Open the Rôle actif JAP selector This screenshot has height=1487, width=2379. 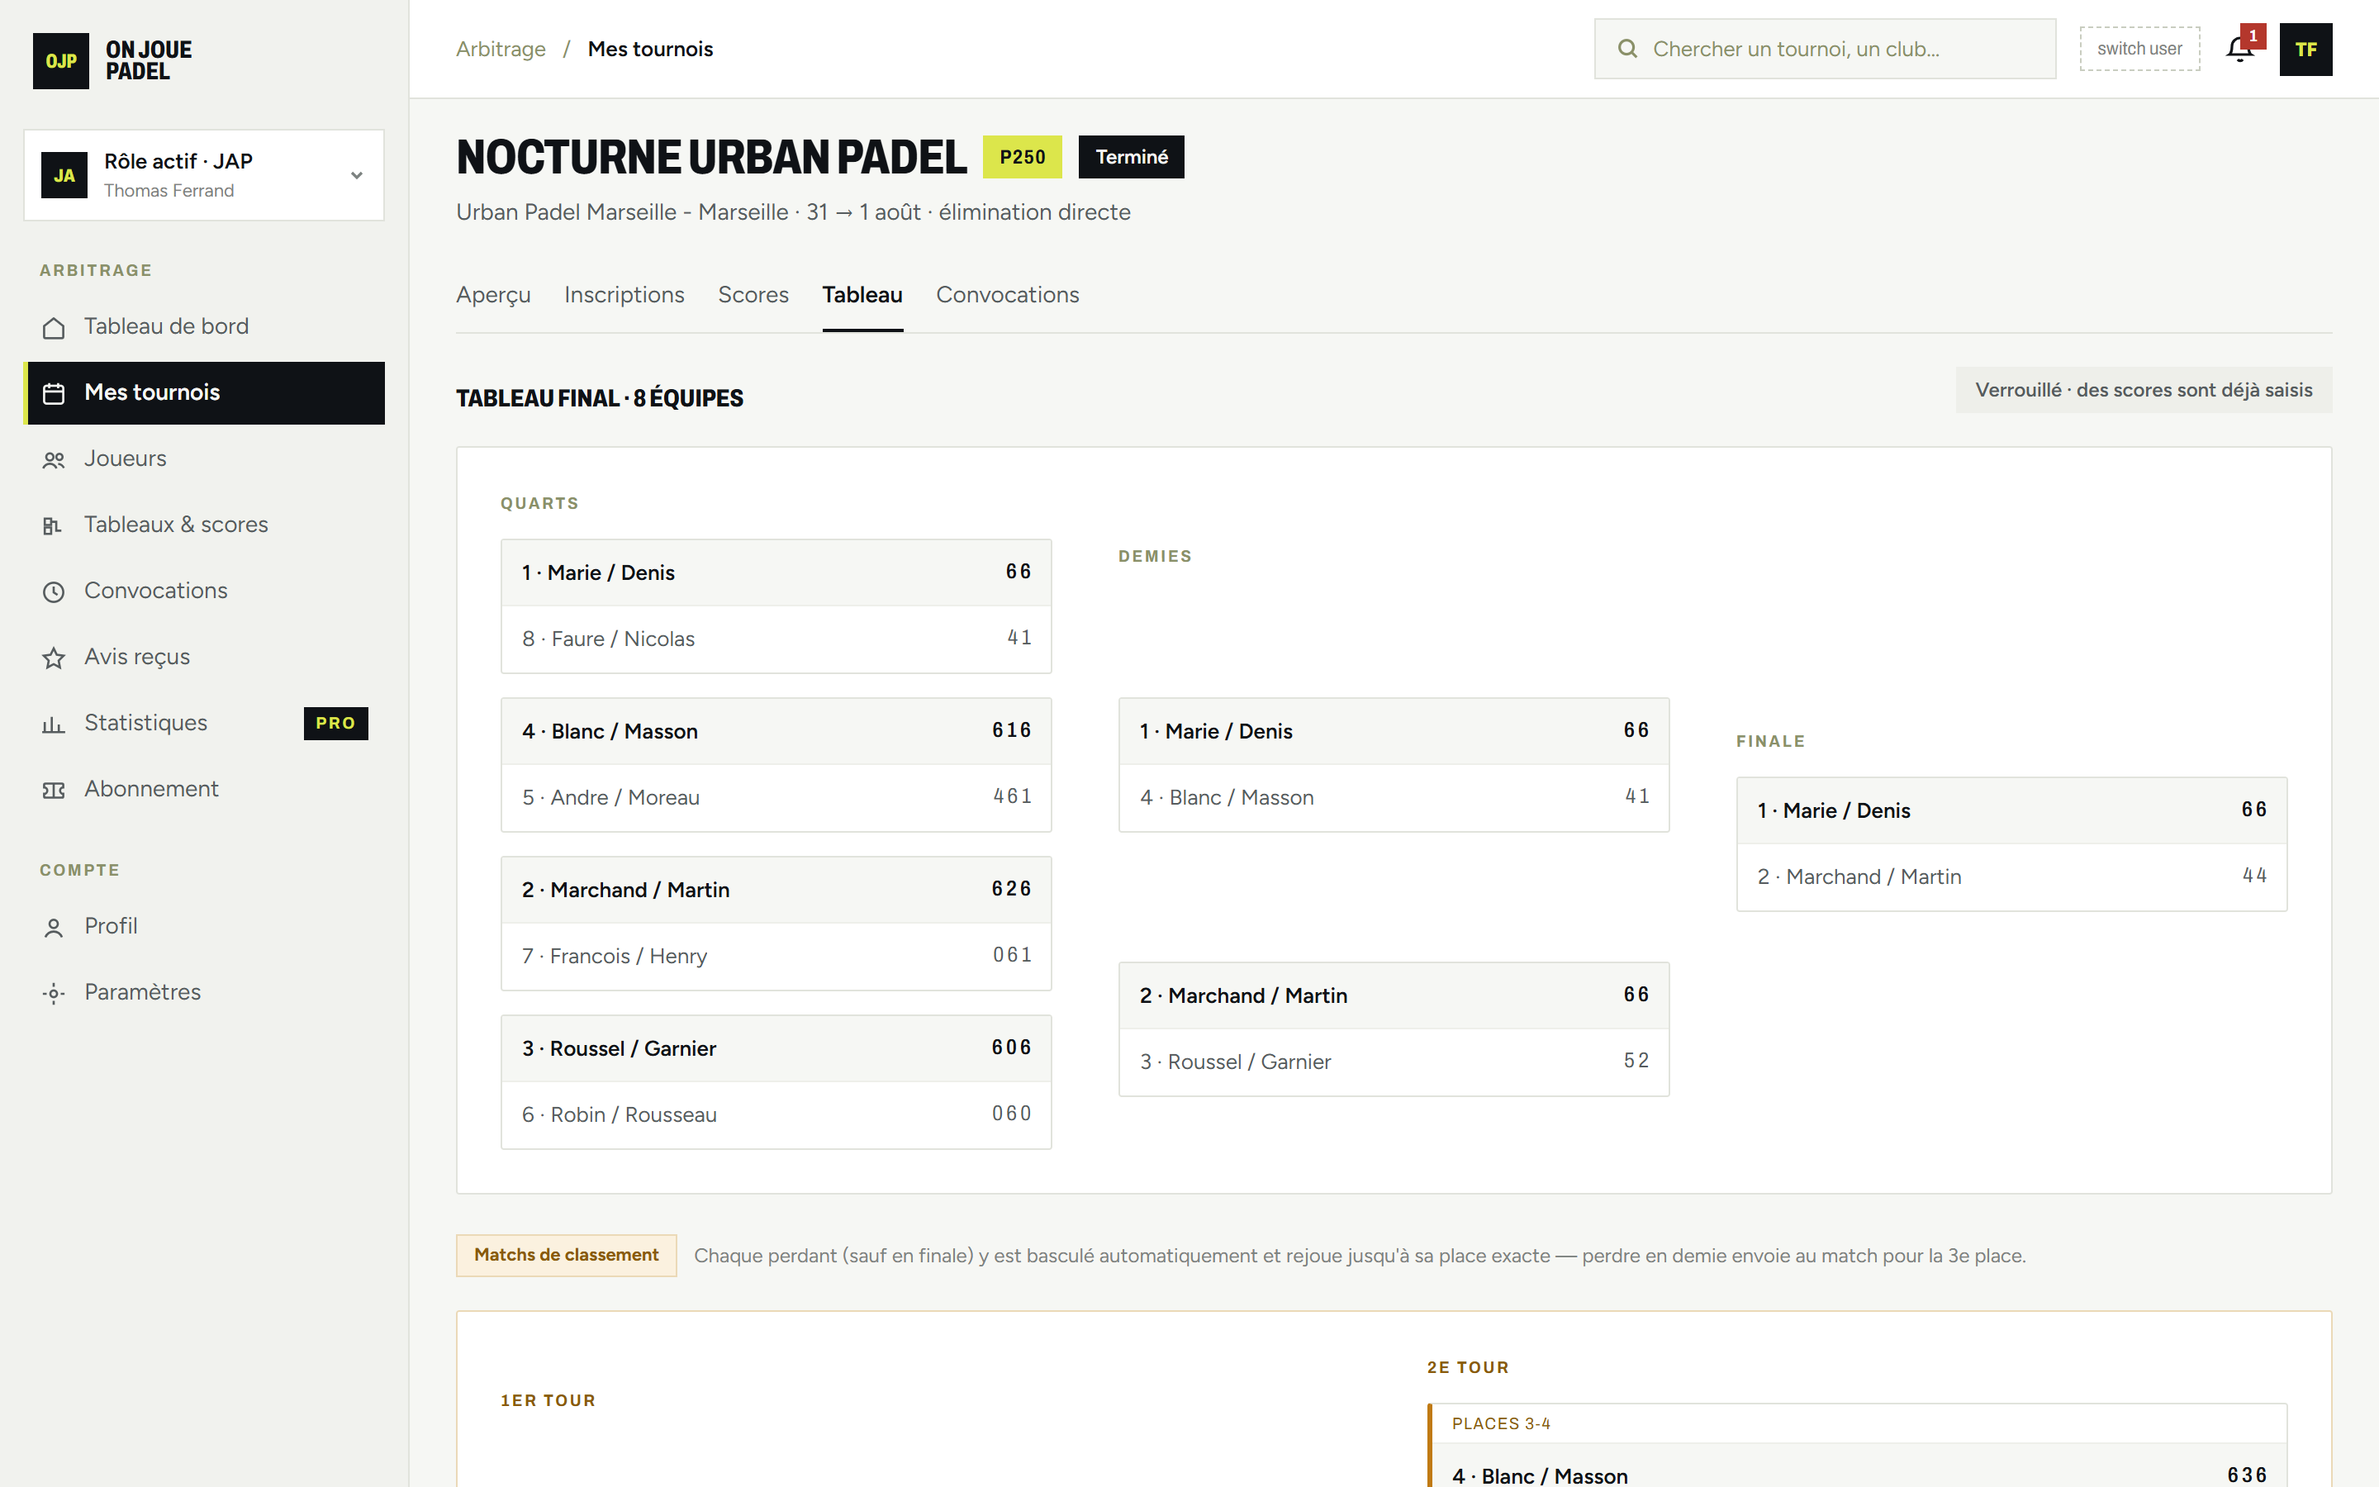point(205,175)
